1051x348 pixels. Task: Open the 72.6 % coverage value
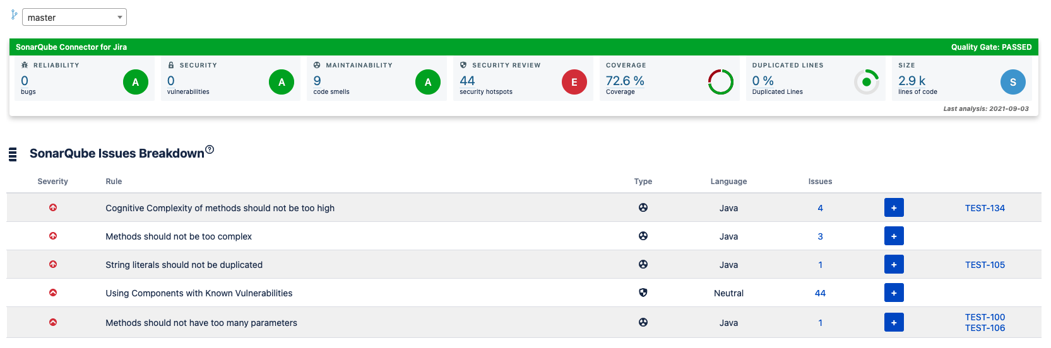click(x=625, y=81)
